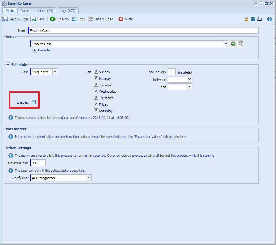Open the Logs (677) tab

pyautogui.click(x=68, y=11)
